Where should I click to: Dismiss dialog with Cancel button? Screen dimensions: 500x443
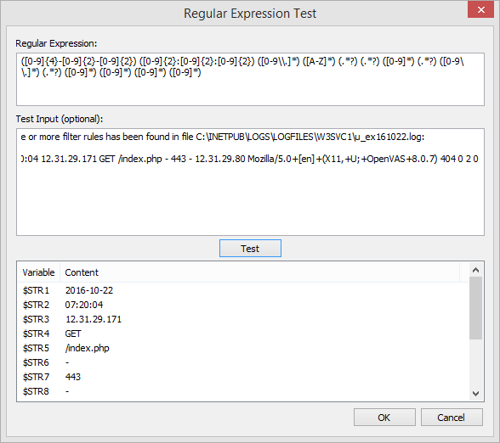pos(452,418)
